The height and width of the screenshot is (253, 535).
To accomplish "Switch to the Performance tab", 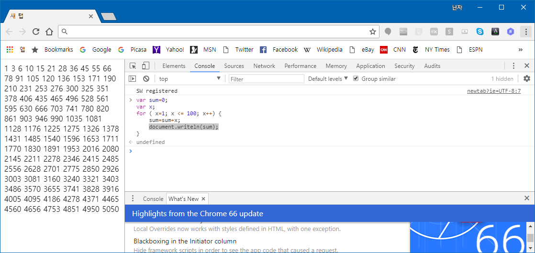I will [x=300, y=66].
